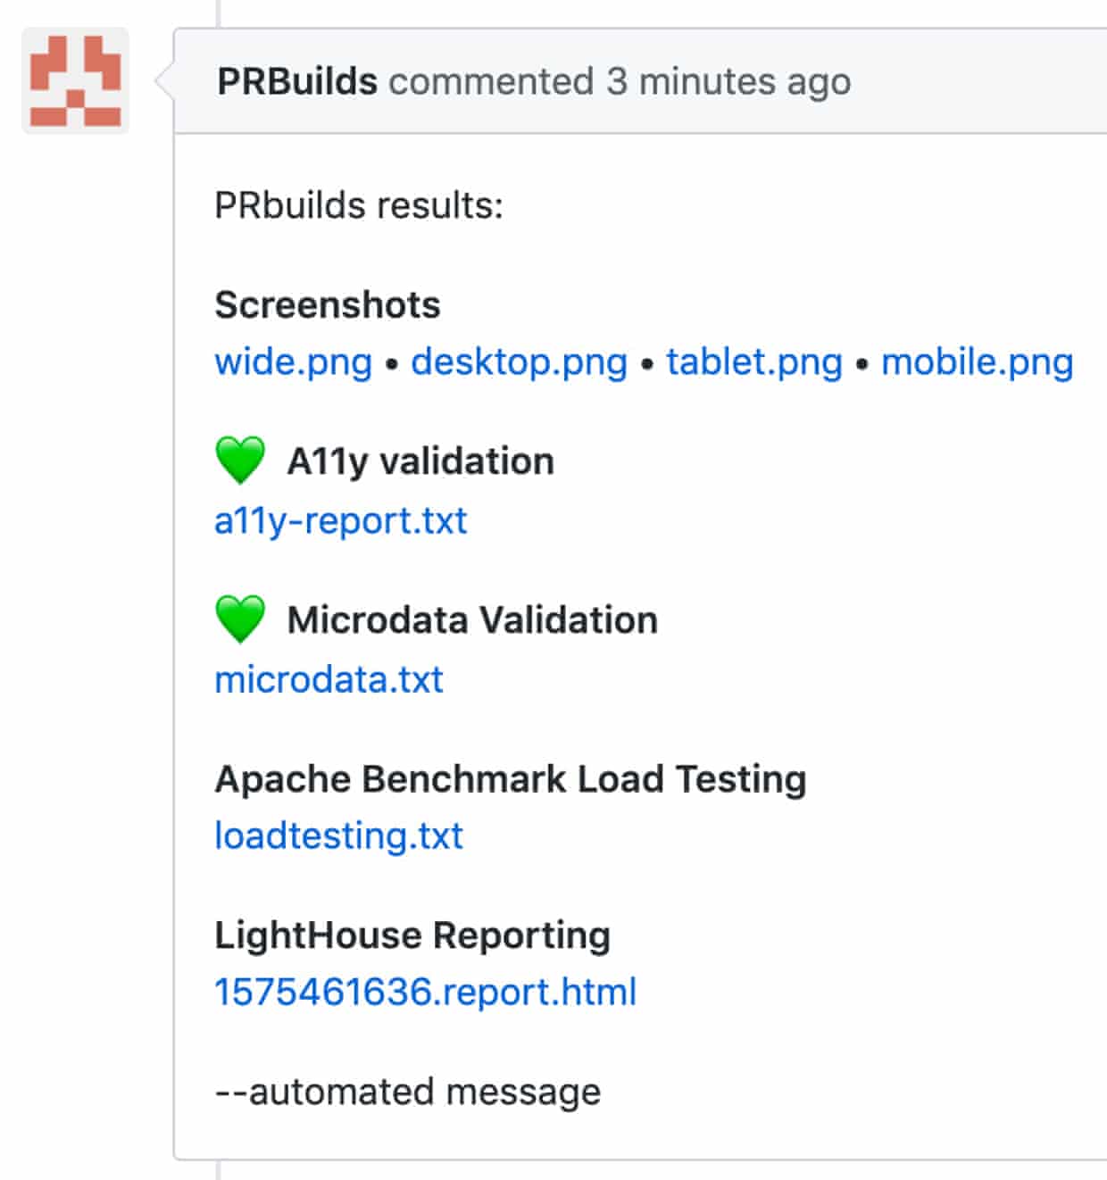Open the microdata.txt results file
This screenshot has width=1107, height=1180.
point(329,679)
